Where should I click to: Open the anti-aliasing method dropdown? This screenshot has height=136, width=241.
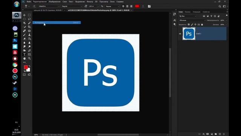point(112,6)
